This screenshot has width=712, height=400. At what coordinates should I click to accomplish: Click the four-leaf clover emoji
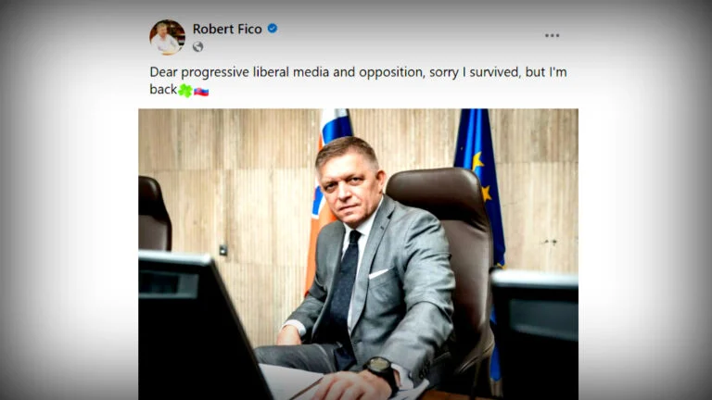tap(184, 90)
